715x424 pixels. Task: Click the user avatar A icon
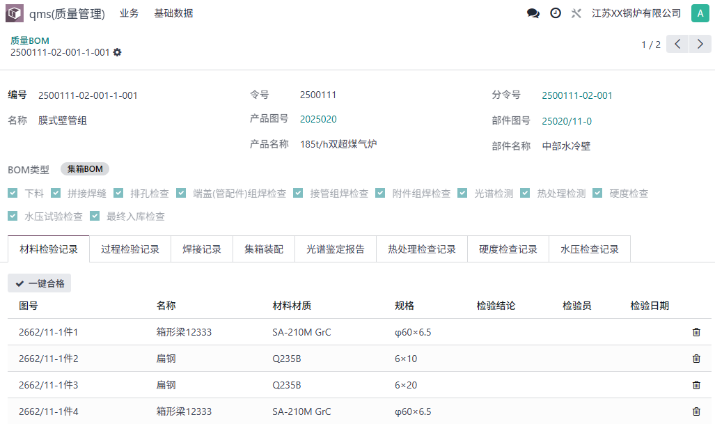[700, 13]
